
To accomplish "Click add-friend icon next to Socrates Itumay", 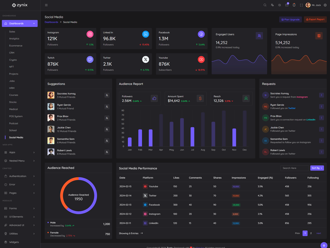I will 107,95.
